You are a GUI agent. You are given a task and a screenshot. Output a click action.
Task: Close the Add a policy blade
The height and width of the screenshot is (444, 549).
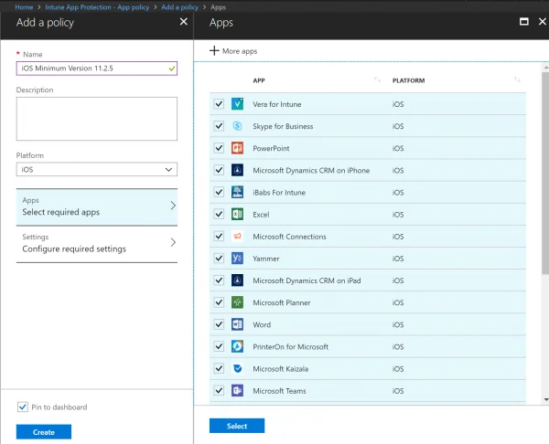coord(184,22)
